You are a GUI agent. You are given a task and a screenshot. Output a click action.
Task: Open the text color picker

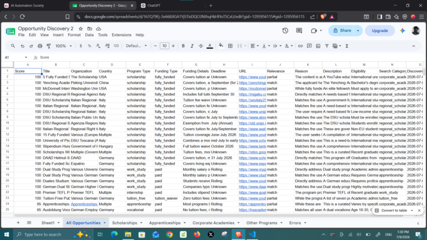coord(210,46)
